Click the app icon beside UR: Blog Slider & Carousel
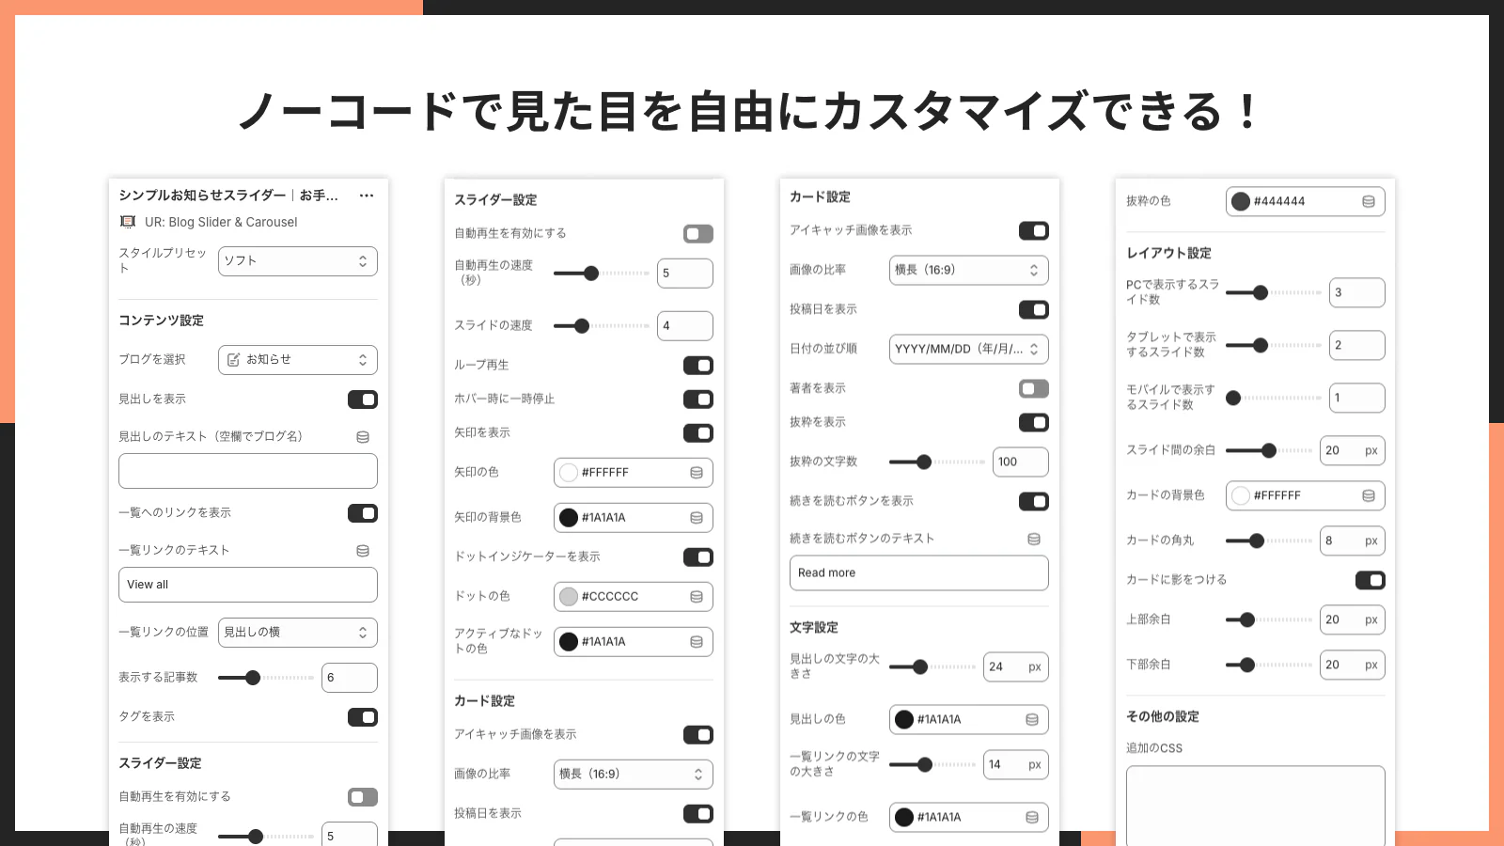1504x846 pixels. 128,222
